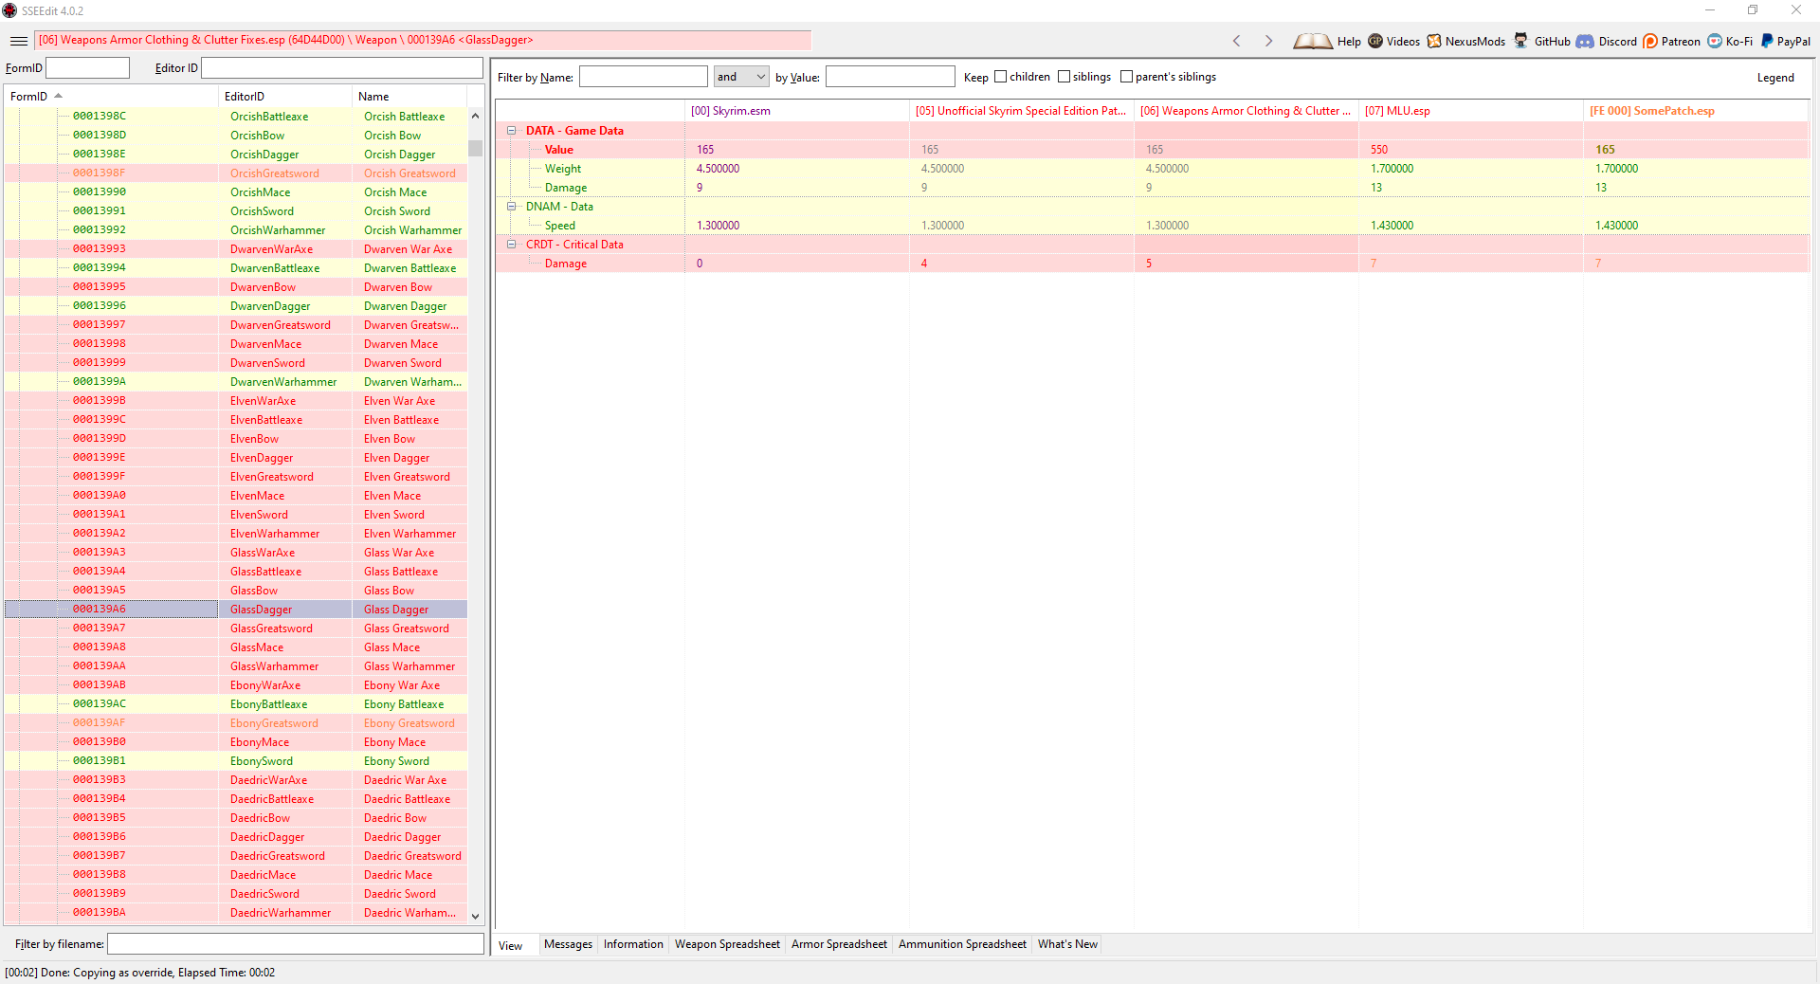Viewport: 1820px width, 984px height.
Task: Select the OrcishGreatsword record row
Action: (236, 173)
